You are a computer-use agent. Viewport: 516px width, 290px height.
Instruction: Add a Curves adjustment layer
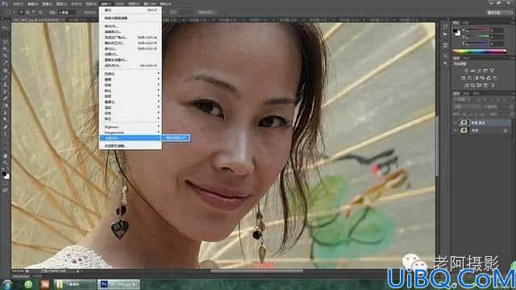[479, 70]
